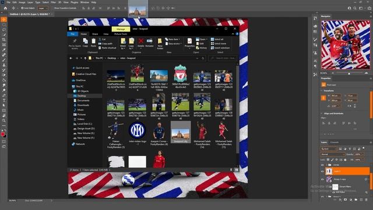
Task: Open the Explorer File tab
Action: (72, 34)
